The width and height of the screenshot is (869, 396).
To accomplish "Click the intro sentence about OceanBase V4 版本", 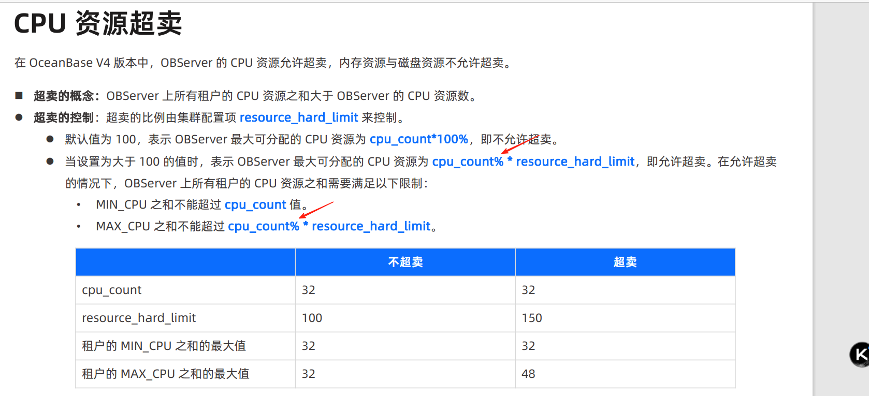I will pos(264,63).
